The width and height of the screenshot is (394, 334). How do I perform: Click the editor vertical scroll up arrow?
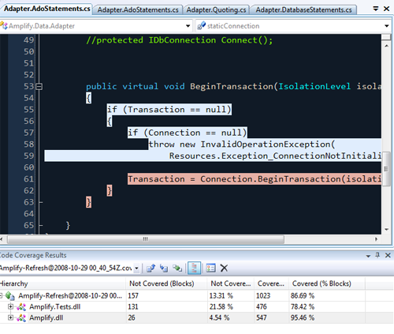click(x=386, y=46)
